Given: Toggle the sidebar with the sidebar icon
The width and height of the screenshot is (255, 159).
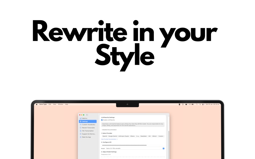Looking at the screenshot, I should pyautogui.click(x=87, y=115).
